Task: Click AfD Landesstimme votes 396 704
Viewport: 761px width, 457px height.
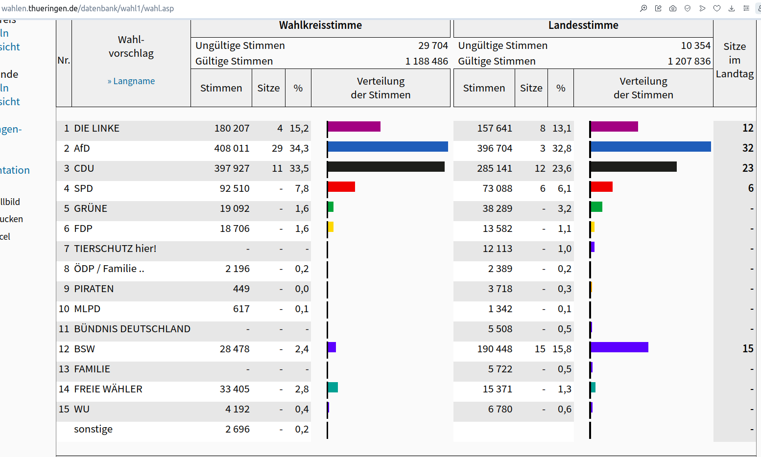Action: click(495, 148)
